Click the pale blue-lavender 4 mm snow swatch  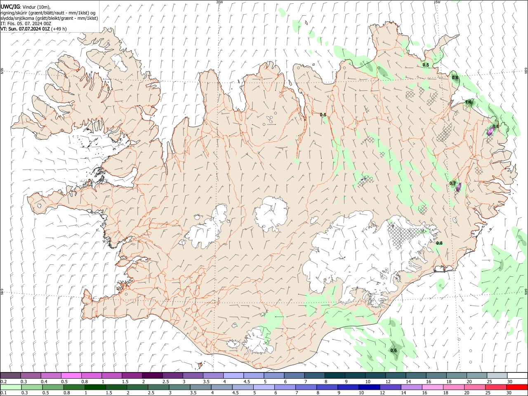(233, 375)
